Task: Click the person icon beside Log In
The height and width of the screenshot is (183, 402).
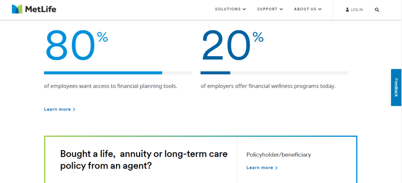Action: (x=347, y=10)
